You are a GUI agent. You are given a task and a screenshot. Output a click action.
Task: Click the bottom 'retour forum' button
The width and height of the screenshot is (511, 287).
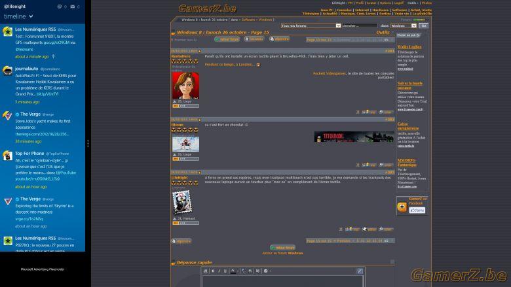(x=282, y=248)
